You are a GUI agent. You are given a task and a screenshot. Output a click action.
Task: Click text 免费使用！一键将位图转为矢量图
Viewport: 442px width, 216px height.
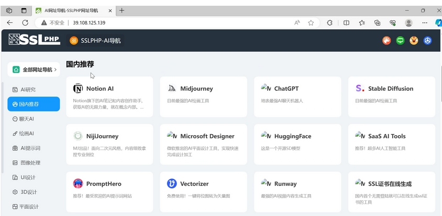click(x=198, y=196)
